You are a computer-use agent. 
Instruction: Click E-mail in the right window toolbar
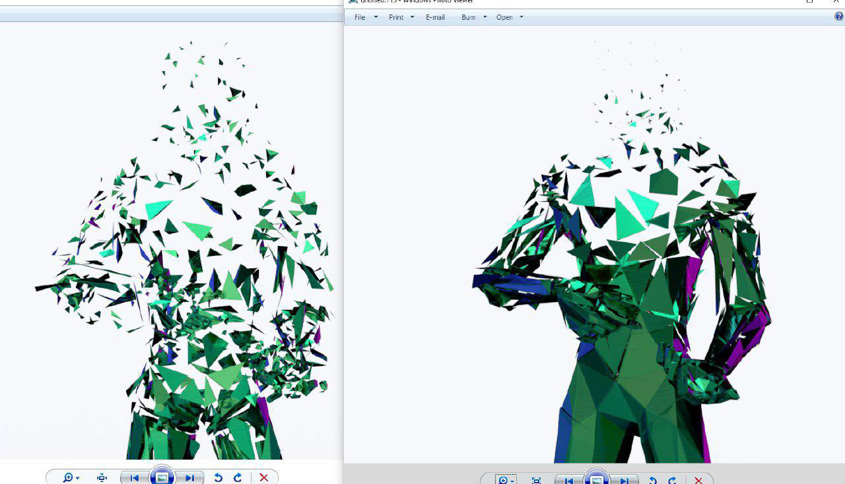pos(435,17)
